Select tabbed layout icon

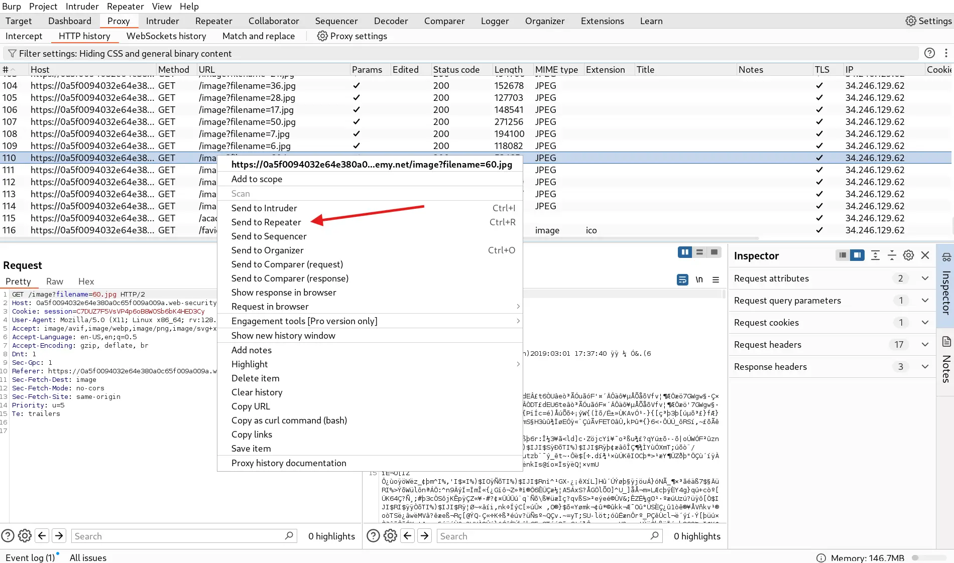click(714, 252)
